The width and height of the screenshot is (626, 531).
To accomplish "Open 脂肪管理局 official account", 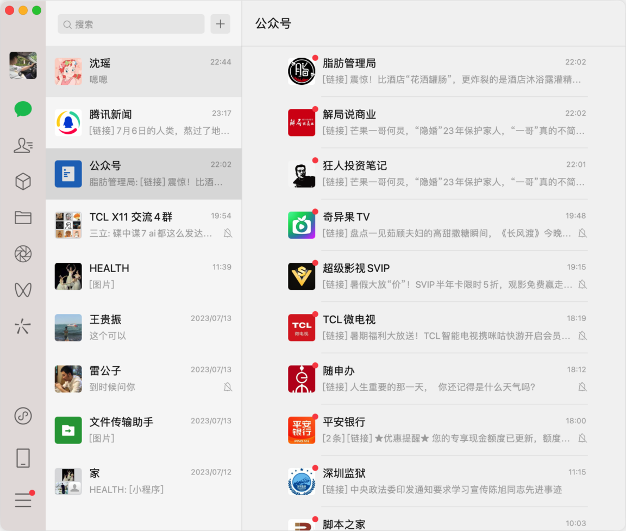I will click(x=437, y=71).
